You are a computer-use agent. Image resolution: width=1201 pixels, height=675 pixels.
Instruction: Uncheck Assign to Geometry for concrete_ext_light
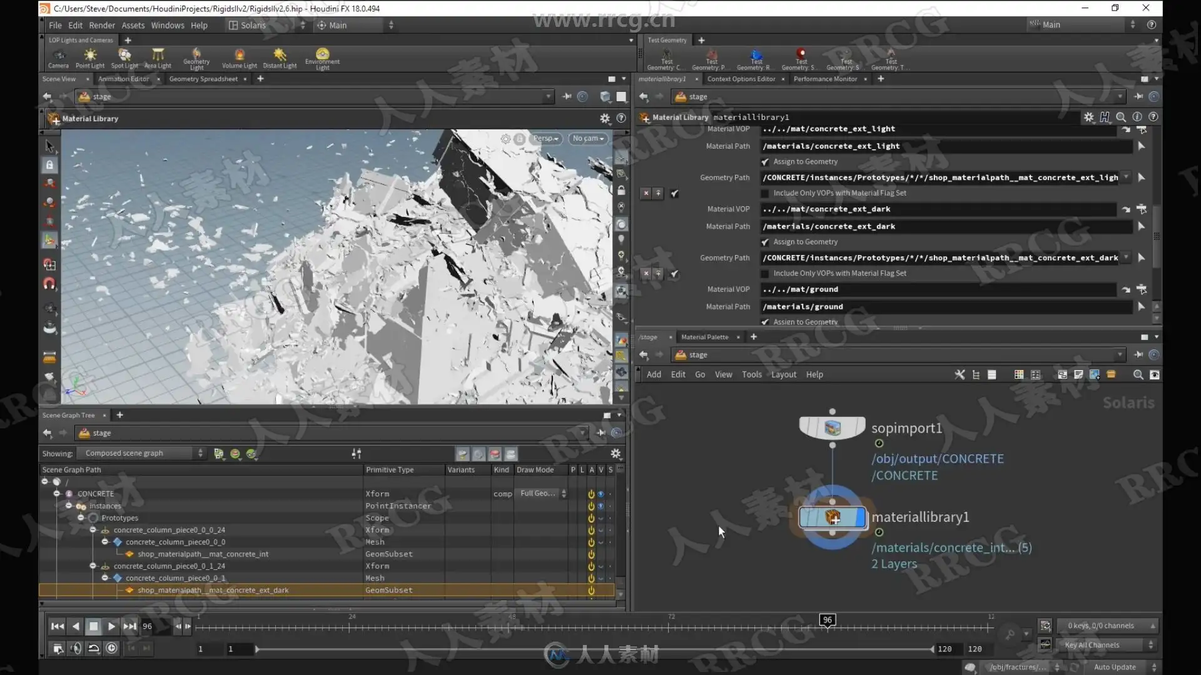click(x=765, y=162)
